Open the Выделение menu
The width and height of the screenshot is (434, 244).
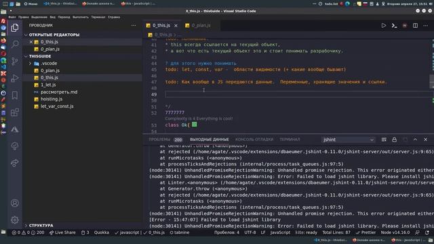pyautogui.click(x=39, y=17)
